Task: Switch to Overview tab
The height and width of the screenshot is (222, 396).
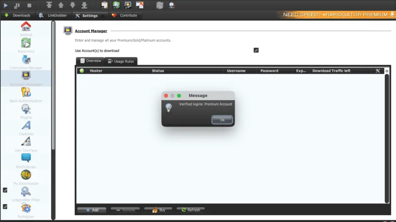Action: [90, 61]
